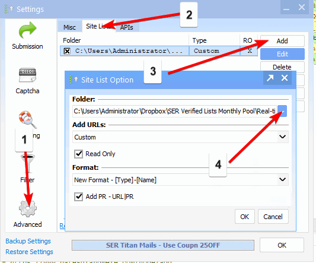Click the Add button for site lists
This screenshot has width=316, height=263.
coord(282,41)
